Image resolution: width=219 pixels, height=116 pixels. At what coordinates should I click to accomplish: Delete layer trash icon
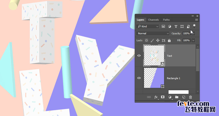click(x=190, y=97)
